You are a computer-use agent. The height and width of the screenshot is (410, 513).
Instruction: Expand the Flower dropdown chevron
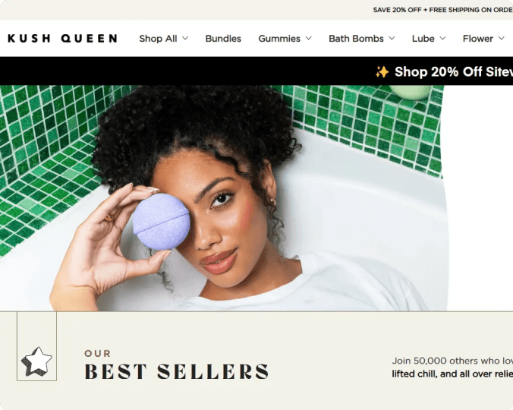[x=501, y=38]
